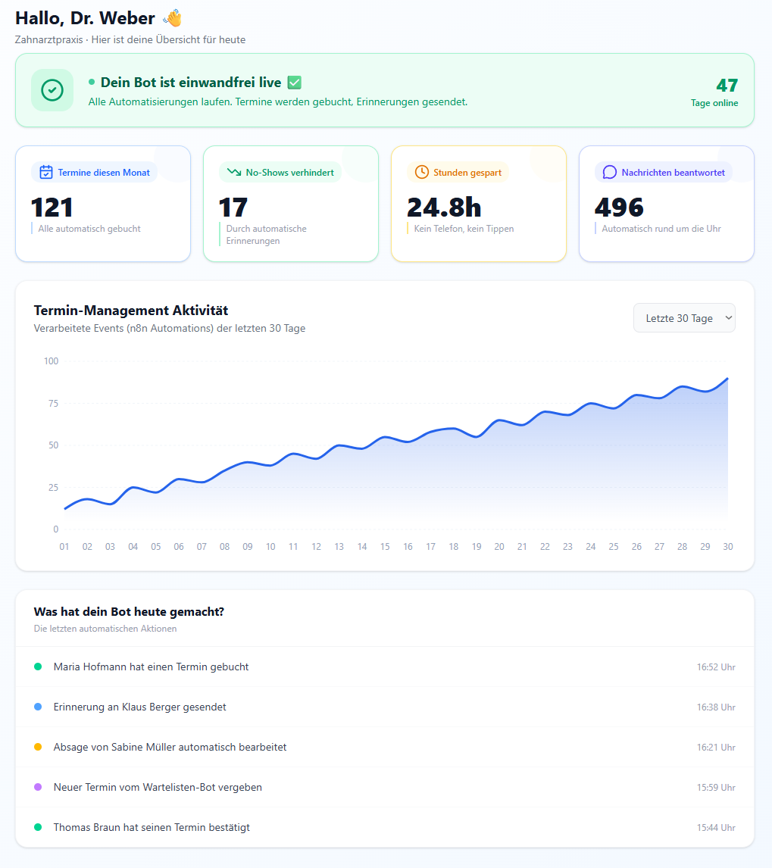This screenshot has height=868, width=772.
Task: Click the green checkmark circle in the status banner
Action: tap(52, 90)
